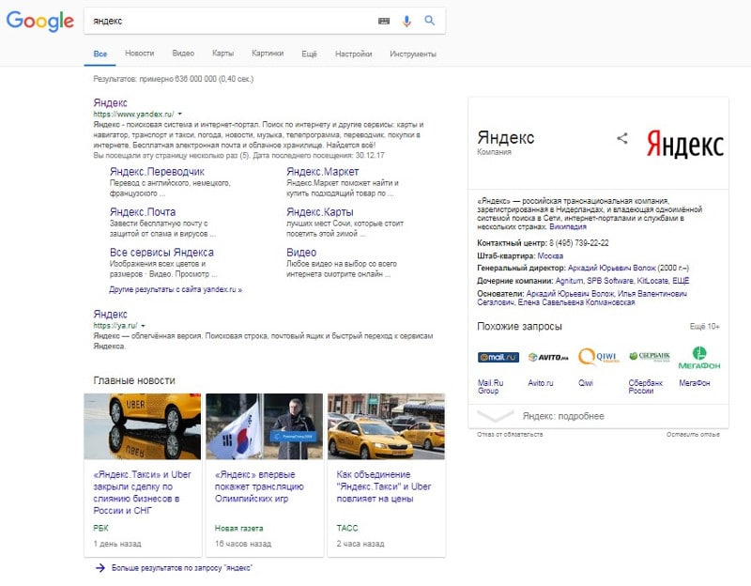
Task: Click РБК source label on first news card
Action: click(100, 528)
